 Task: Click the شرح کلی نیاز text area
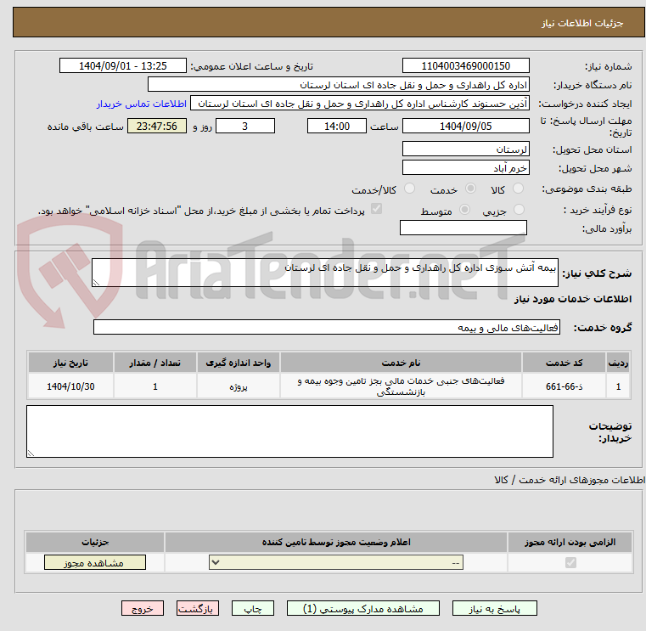(324, 273)
